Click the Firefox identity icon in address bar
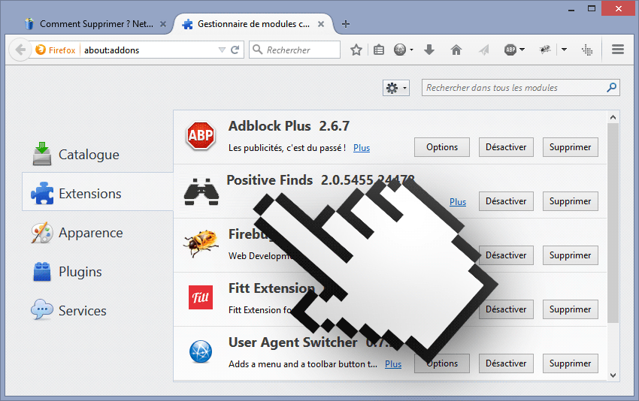This screenshot has height=401, width=639. click(x=41, y=50)
